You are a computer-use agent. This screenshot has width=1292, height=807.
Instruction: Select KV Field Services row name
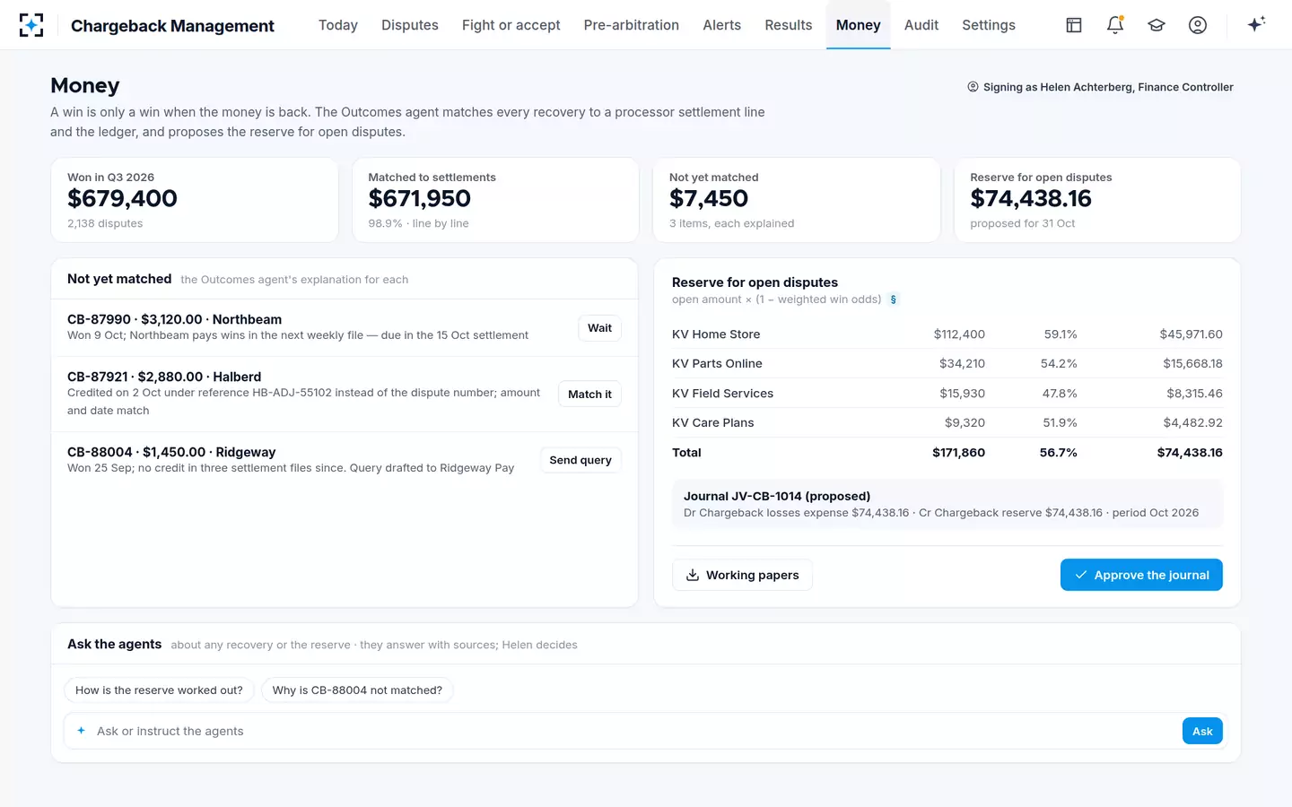(x=722, y=394)
